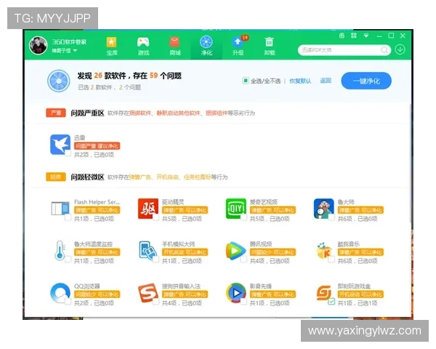Click the large blue purify fan icon
Viewport: 436px width, 349px height.
pos(58,81)
